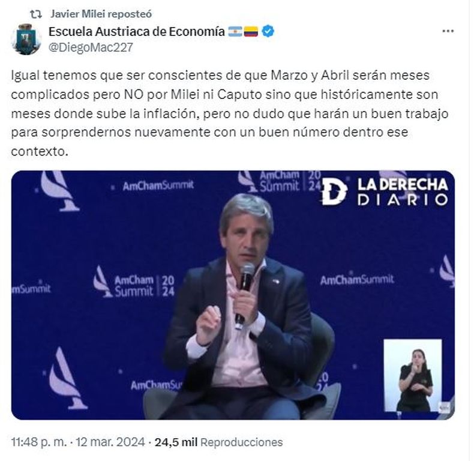Screen dimensions: 474x461
Task: Click the last word "contexto." of the tweet
Action: 40,151
